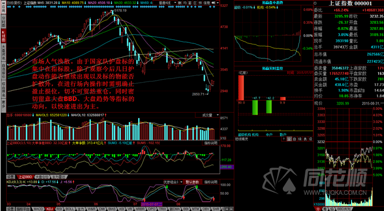Open the 优参组合1 parameter dropdown

[173, 182]
